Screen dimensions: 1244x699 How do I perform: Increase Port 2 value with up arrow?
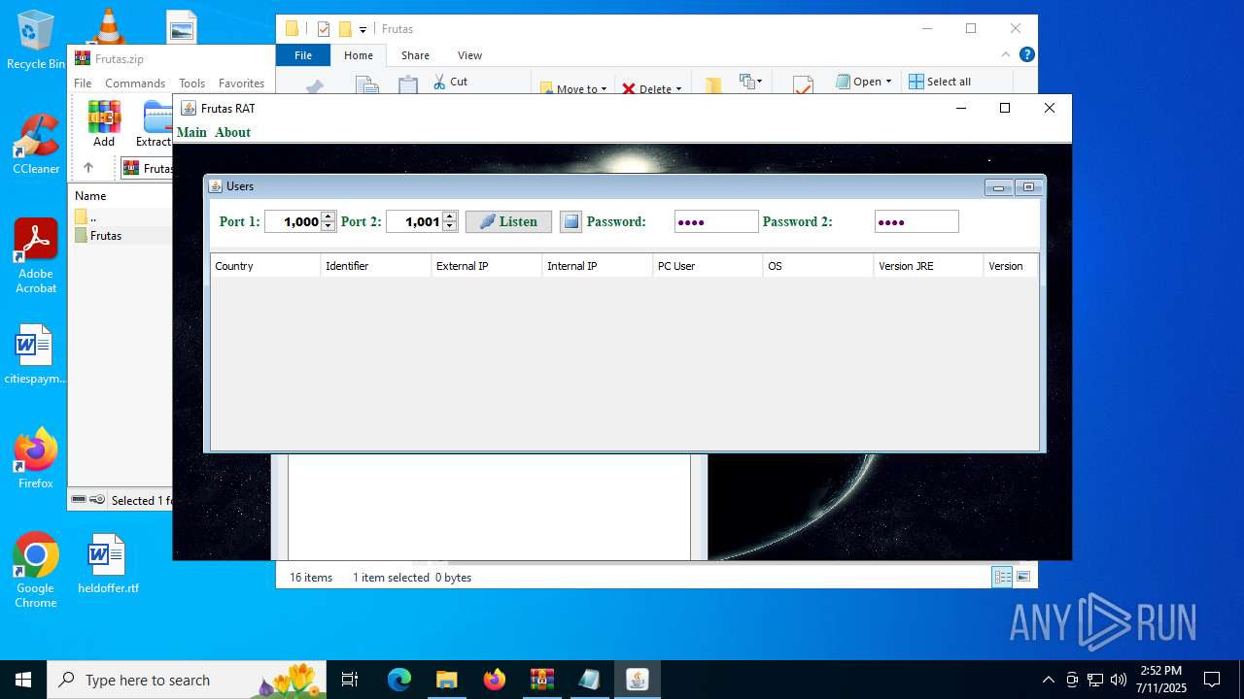(449, 216)
